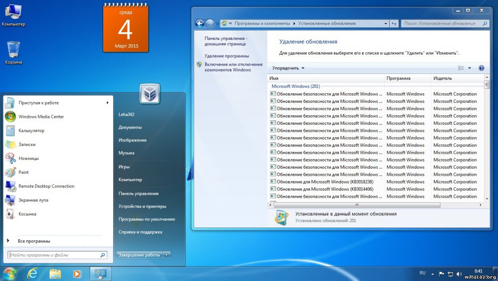The width and height of the screenshot is (498, 281).
Task: Select the Control Panel taskbar button
Action: [100, 274]
